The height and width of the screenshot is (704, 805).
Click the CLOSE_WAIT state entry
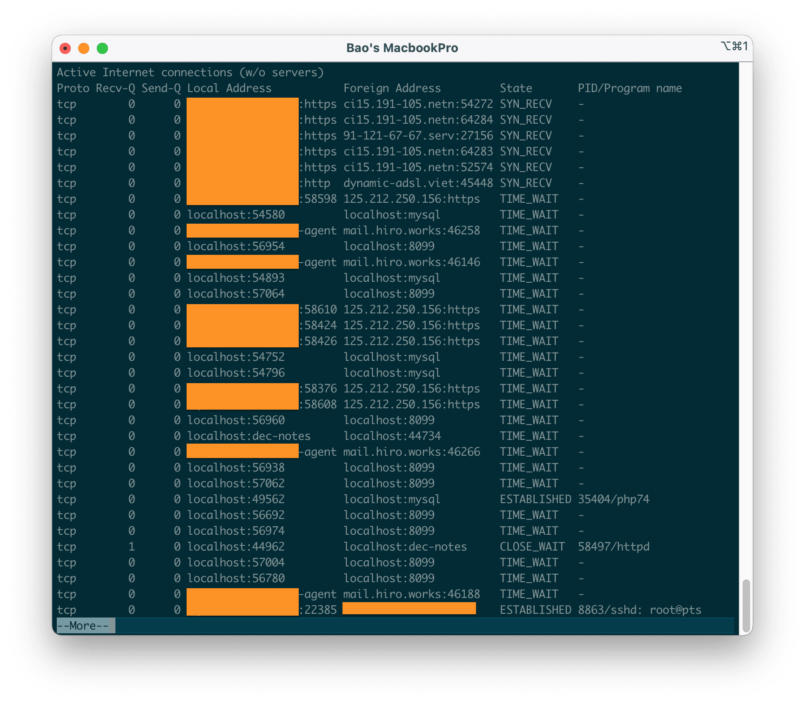[532, 547]
